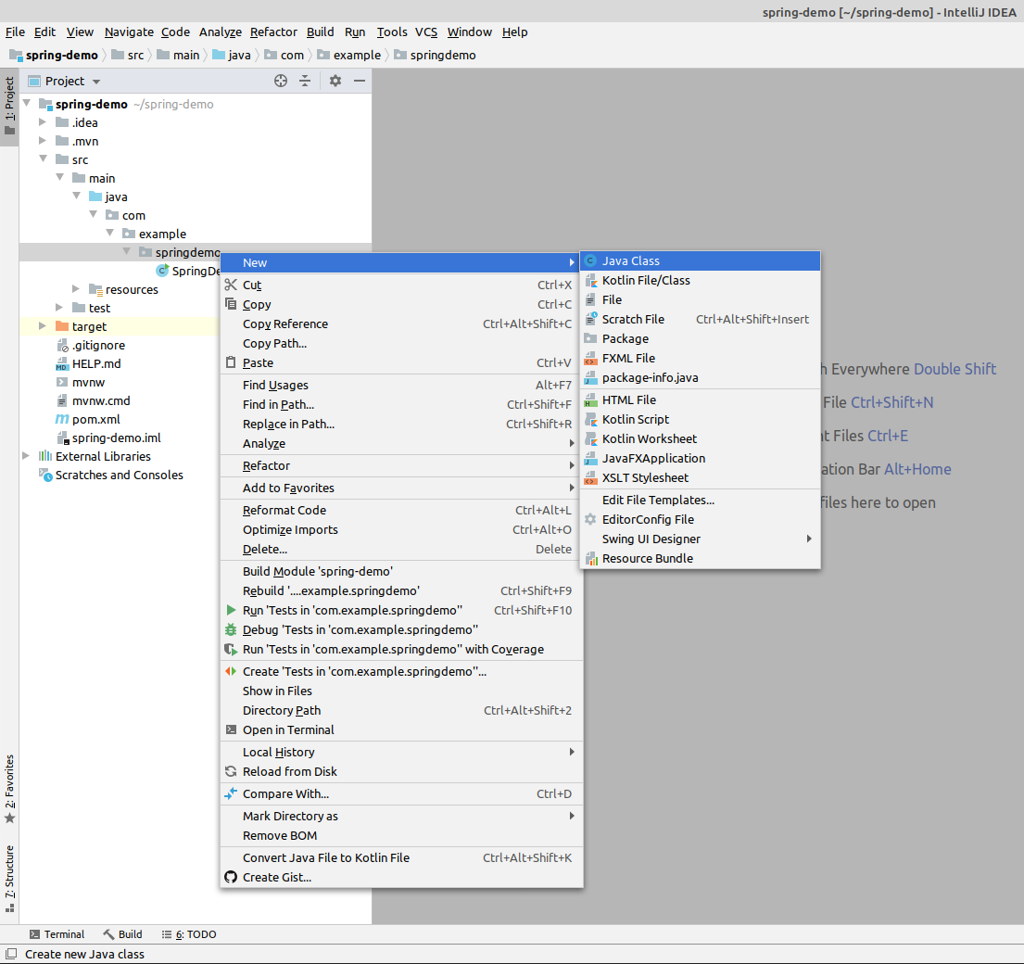
Task: Click the HTML File icon
Action: coord(590,400)
